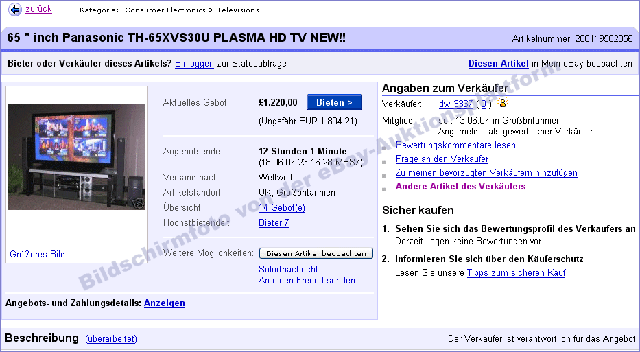Click An einen Freund senden
640x352 pixels.
(307, 281)
